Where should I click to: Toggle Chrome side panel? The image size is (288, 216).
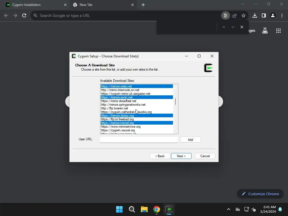pos(264,16)
